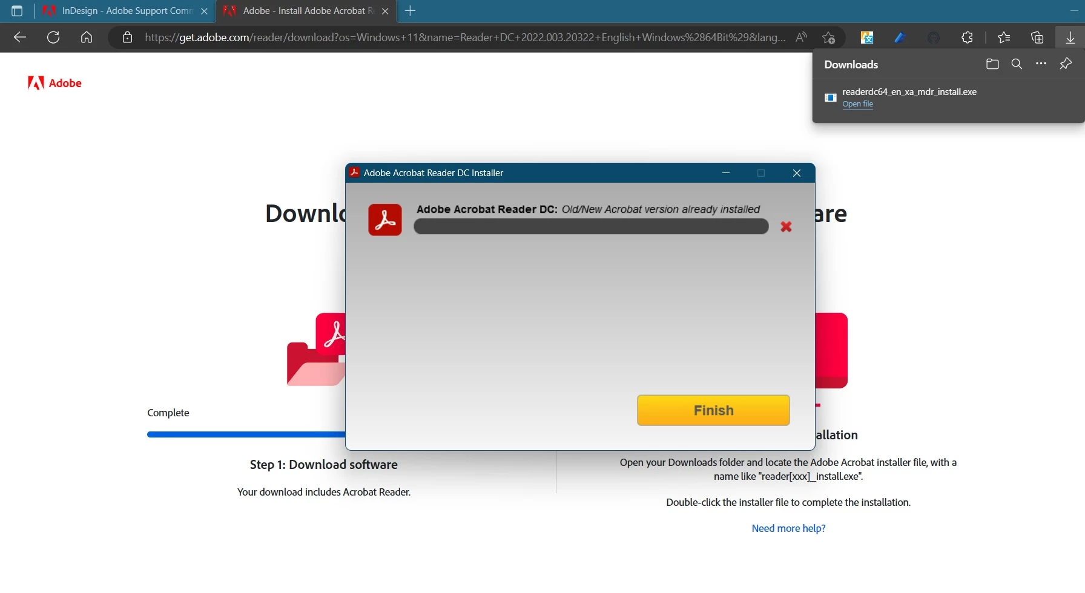This screenshot has width=1085, height=593.
Task: Click the blue download progress bar
Action: 246,434
